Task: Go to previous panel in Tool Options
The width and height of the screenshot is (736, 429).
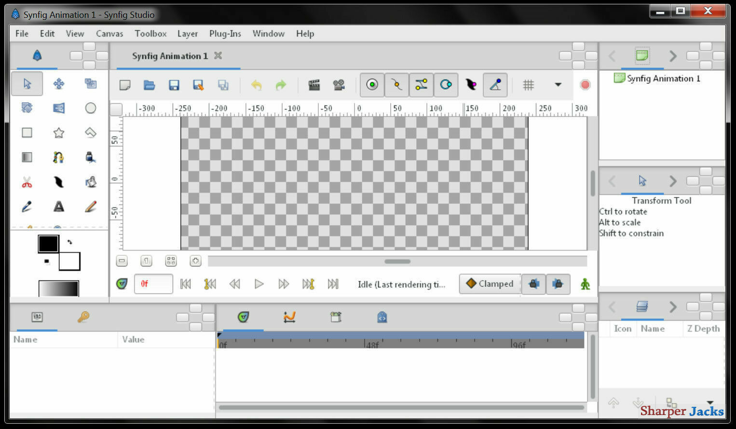Action: click(x=612, y=181)
